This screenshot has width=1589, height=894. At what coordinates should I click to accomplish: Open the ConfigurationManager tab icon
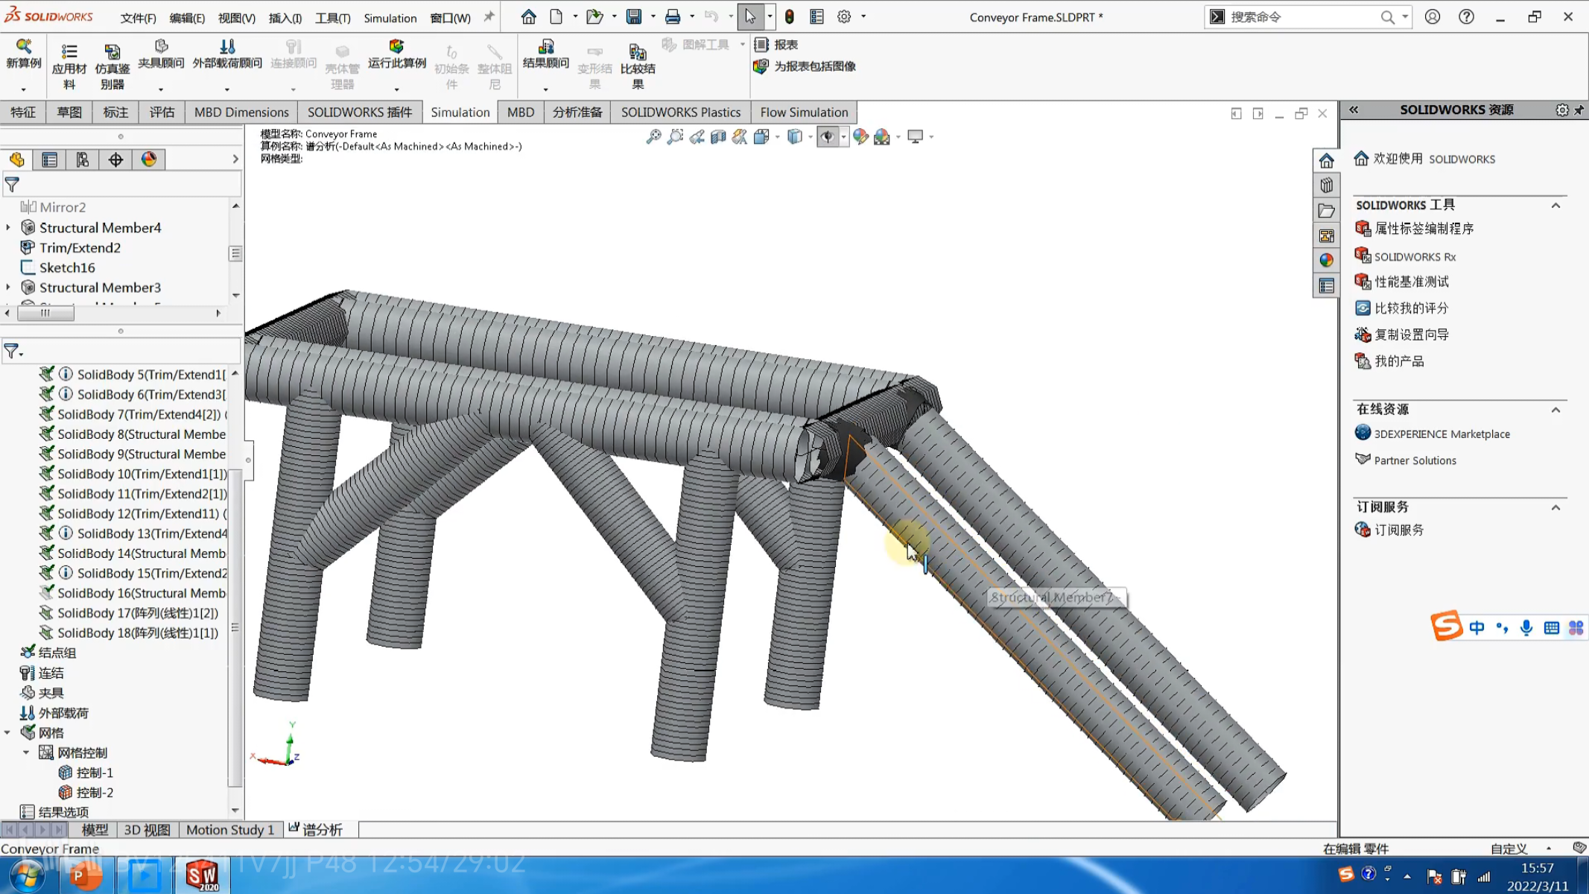pos(83,159)
